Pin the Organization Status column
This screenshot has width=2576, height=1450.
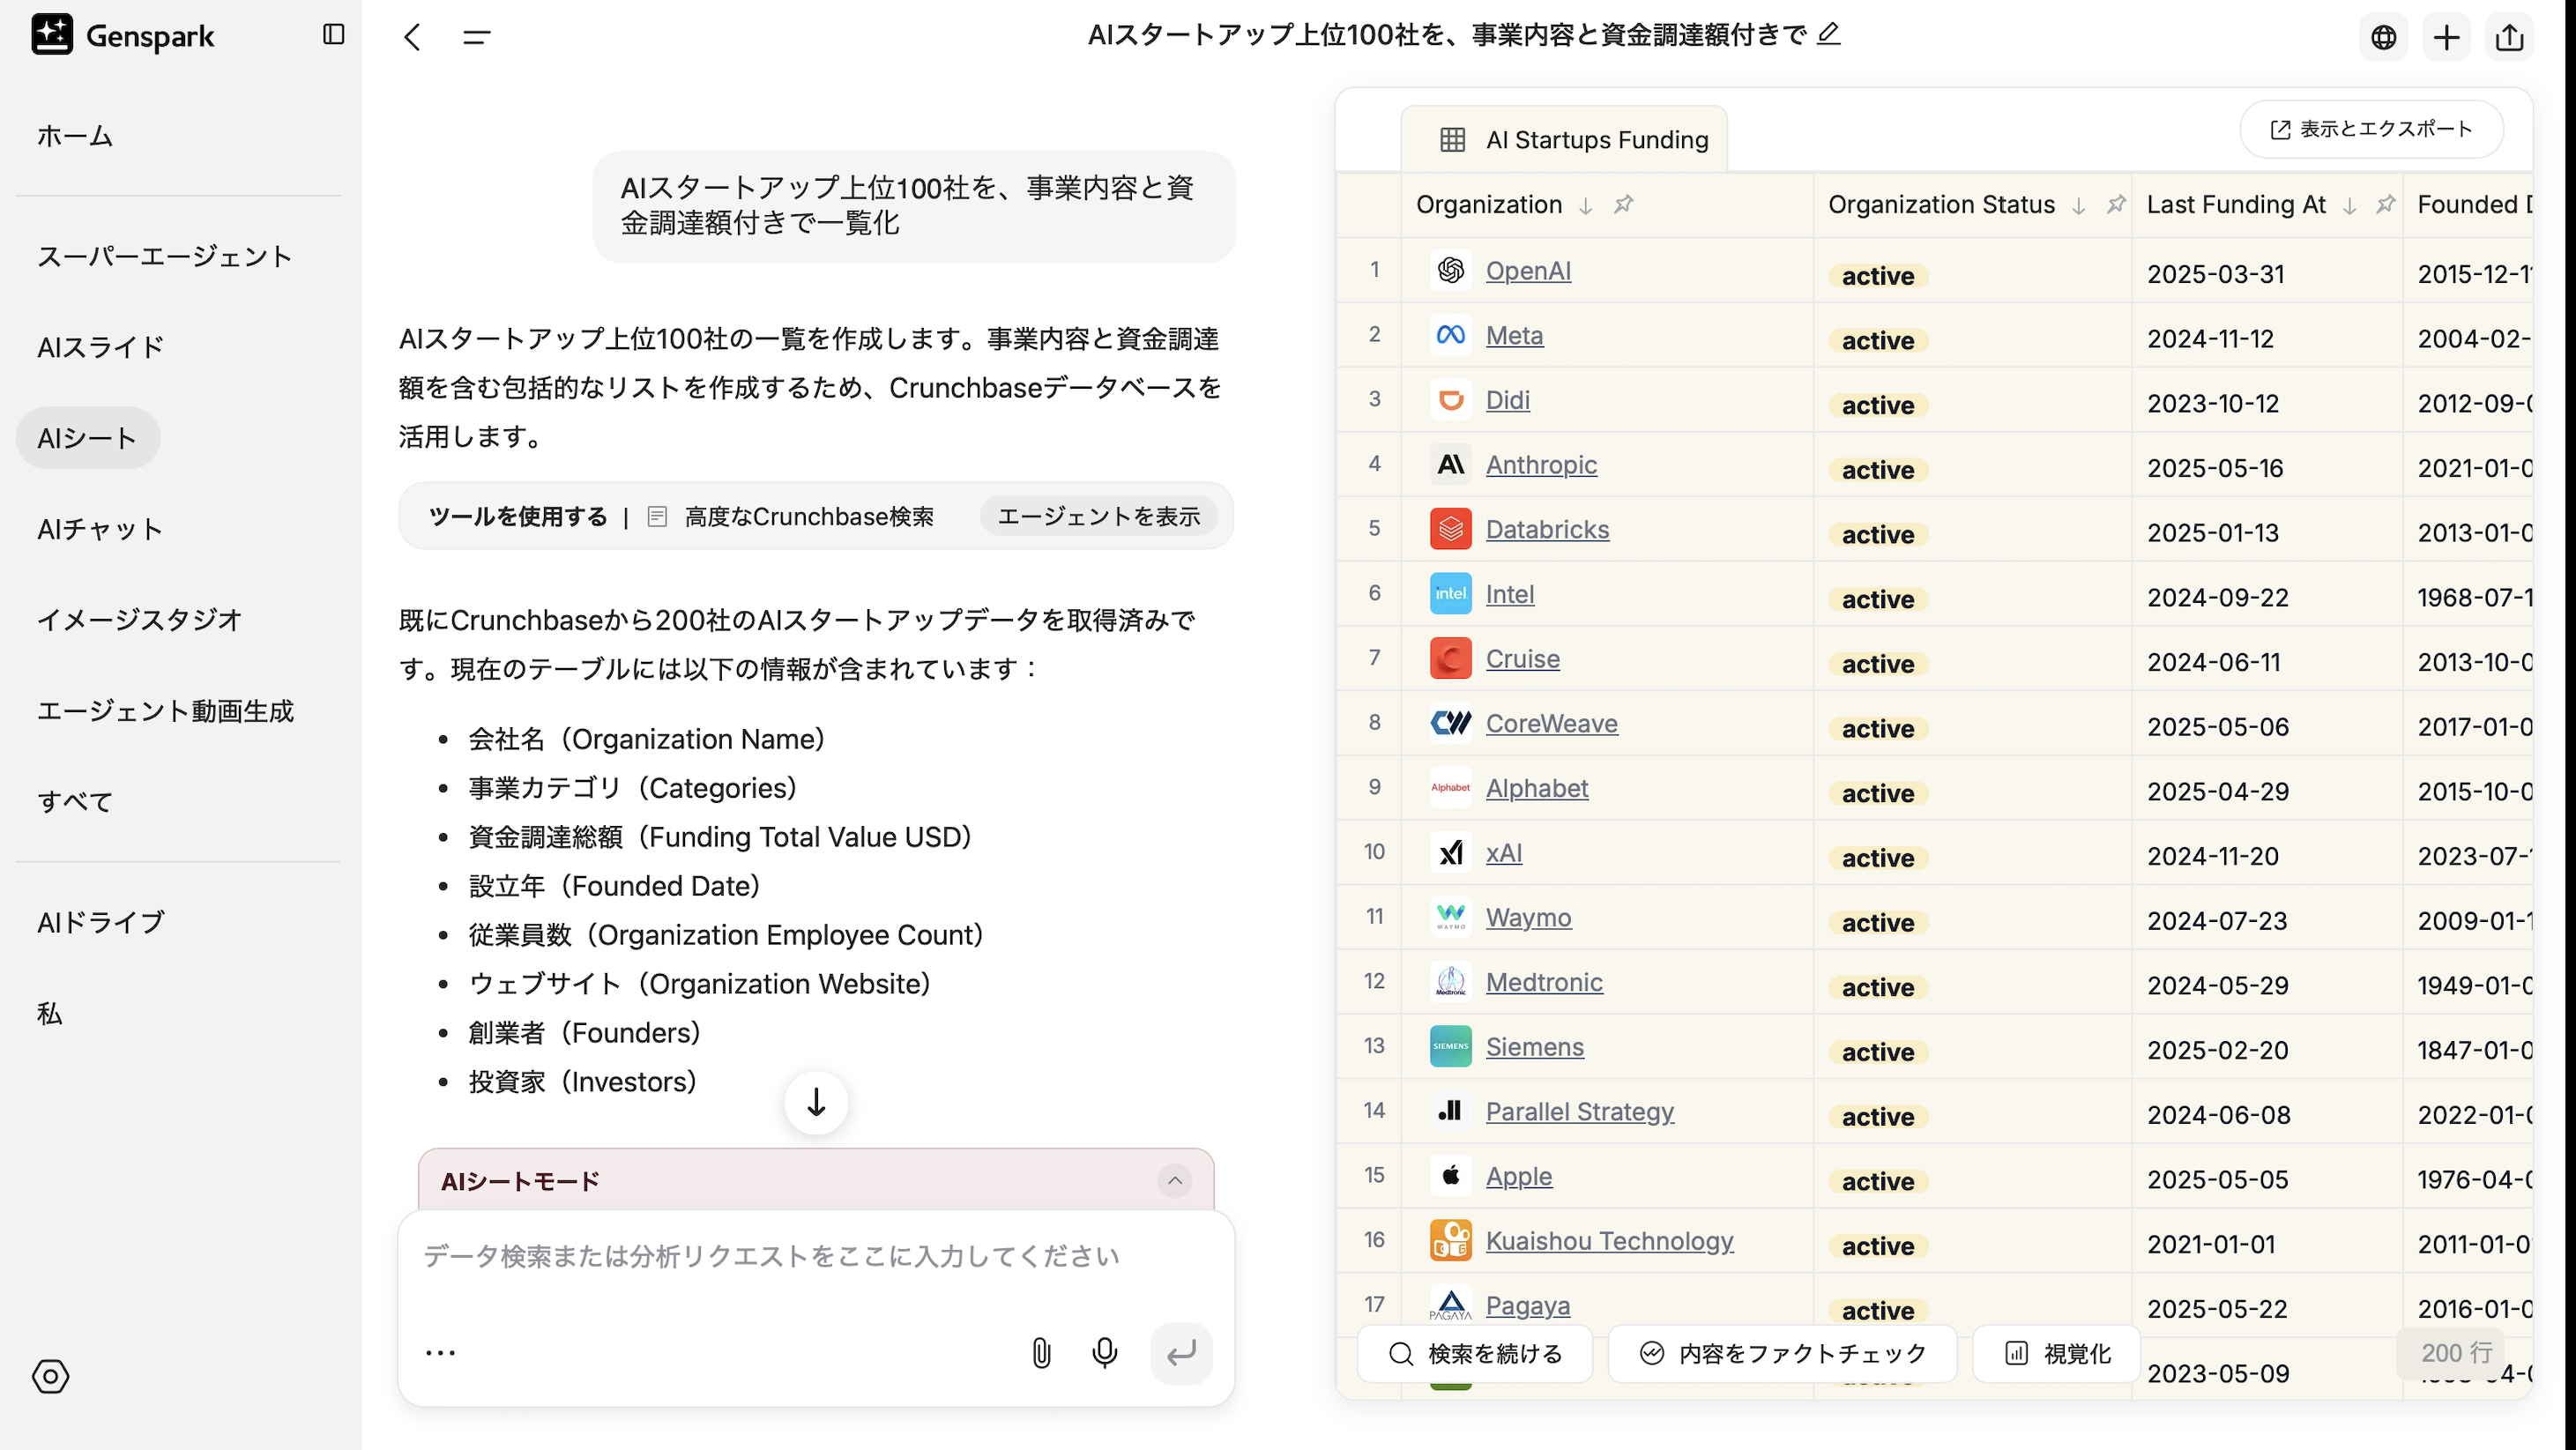pos(2116,204)
